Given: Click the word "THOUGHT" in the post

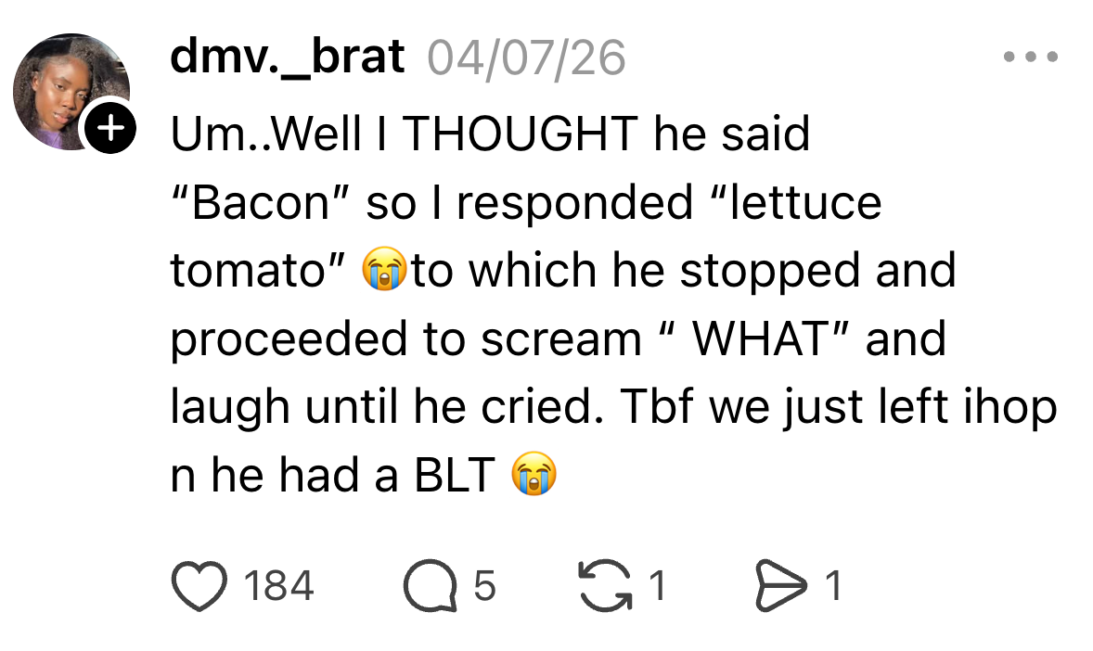Looking at the screenshot, I should pyautogui.click(x=522, y=134).
